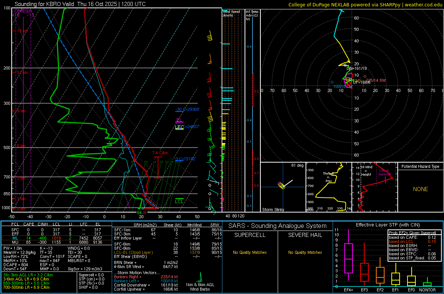Select the EFF parcel row

point(56,234)
